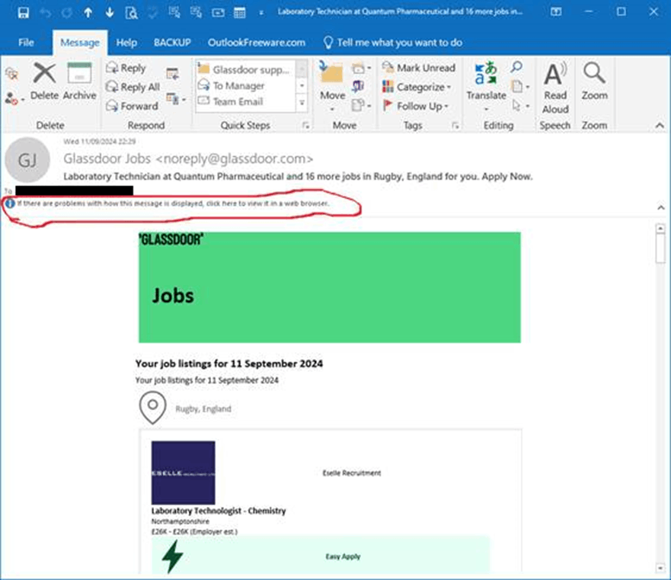
Task: Open the Select cursor dropdown in Editing
Action: pyautogui.click(x=520, y=105)
